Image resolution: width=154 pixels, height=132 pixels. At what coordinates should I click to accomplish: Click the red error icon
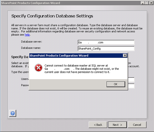[38, 68]
